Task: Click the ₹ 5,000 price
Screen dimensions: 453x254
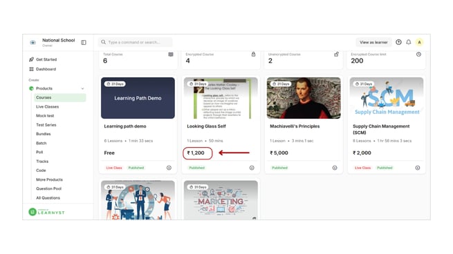Action: coord(279,153)
